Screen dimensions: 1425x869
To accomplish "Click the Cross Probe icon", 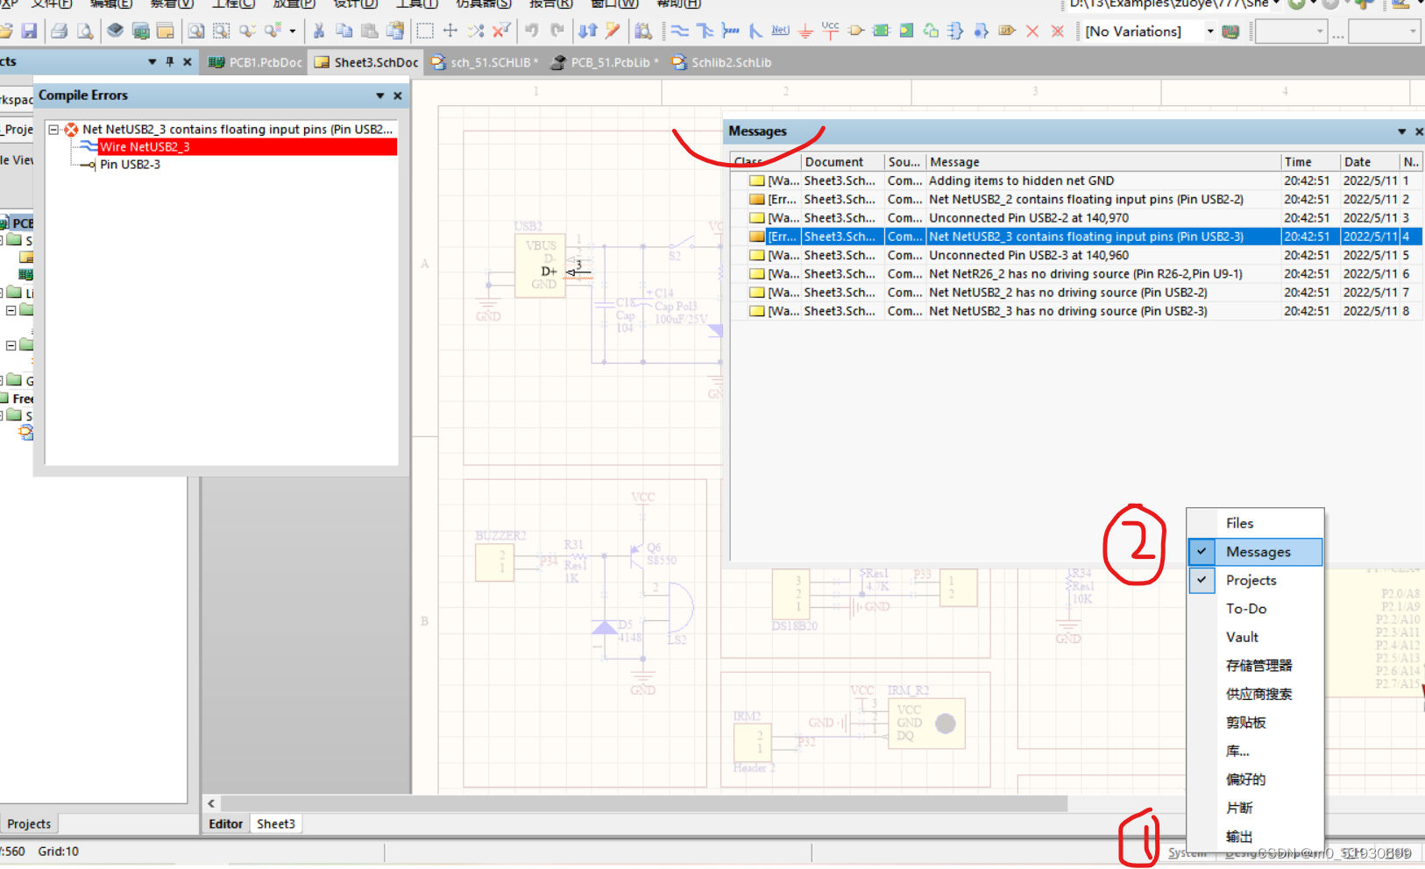I will [x=613, y=32].
